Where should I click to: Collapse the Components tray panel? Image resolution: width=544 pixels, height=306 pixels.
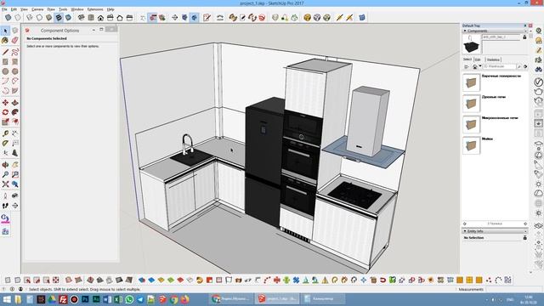tap(465, 31)
